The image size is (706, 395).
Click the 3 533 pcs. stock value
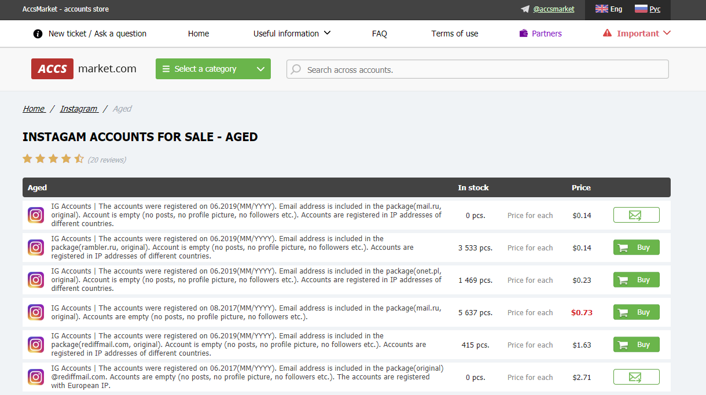click(x=476, y=248)
